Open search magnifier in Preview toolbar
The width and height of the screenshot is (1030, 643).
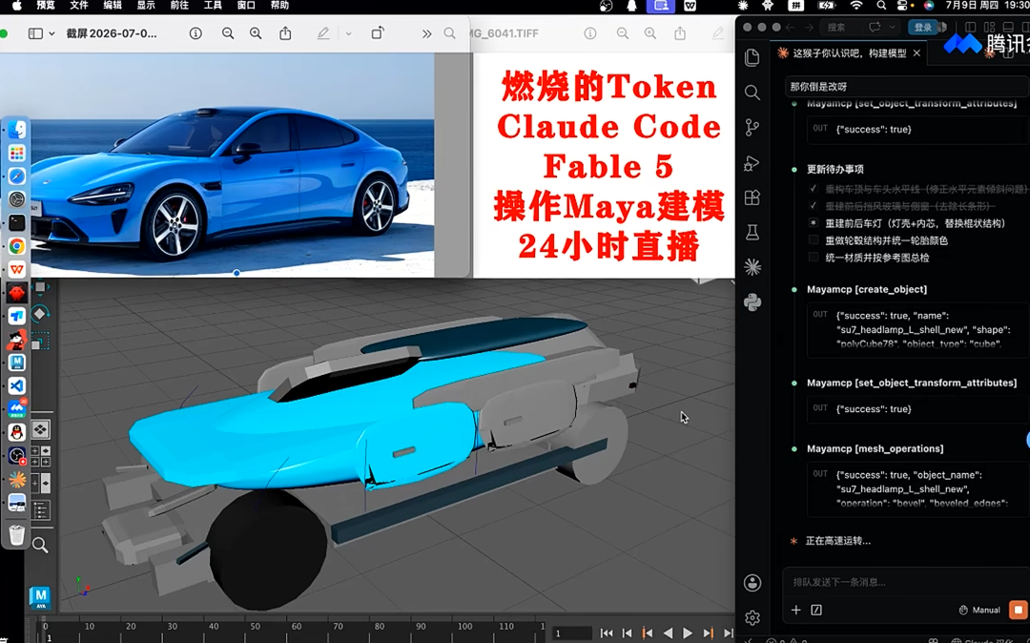pos(449,33)
